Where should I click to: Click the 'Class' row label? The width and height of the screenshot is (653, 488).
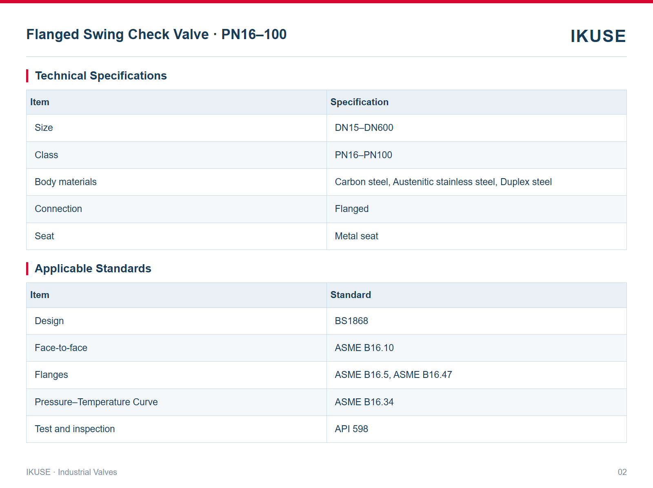(47, 155)
